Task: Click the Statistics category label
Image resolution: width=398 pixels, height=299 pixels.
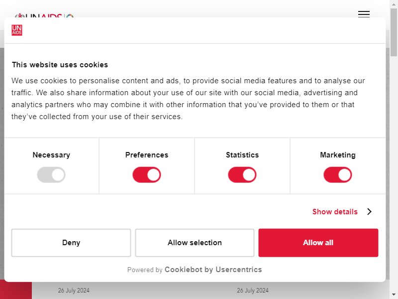Action: (x=242, y=155)
